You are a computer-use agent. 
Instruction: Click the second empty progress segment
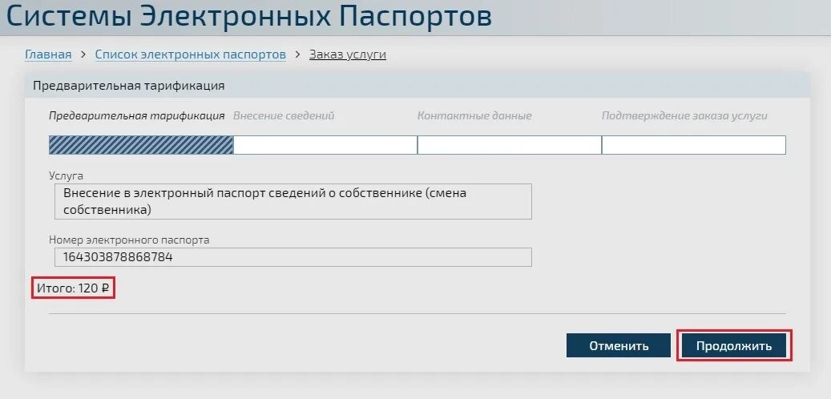[x=325, y=145]
